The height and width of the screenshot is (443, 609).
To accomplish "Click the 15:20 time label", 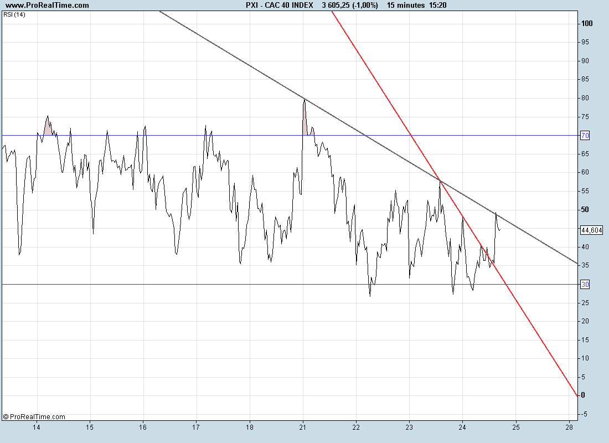I will coord(437,5).
